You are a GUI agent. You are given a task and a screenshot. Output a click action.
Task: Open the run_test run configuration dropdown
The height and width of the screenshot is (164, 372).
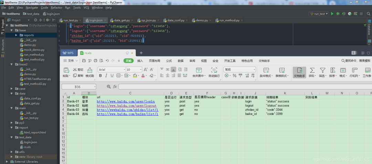[319, 14]
